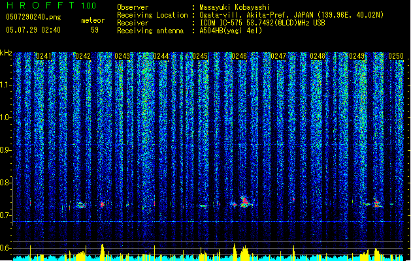Select the observer name Masayuki Kobayashi

235,7
